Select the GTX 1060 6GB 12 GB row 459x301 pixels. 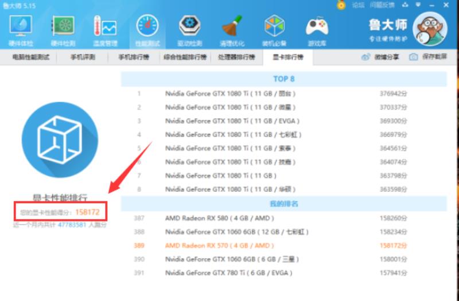pos(283,232)
